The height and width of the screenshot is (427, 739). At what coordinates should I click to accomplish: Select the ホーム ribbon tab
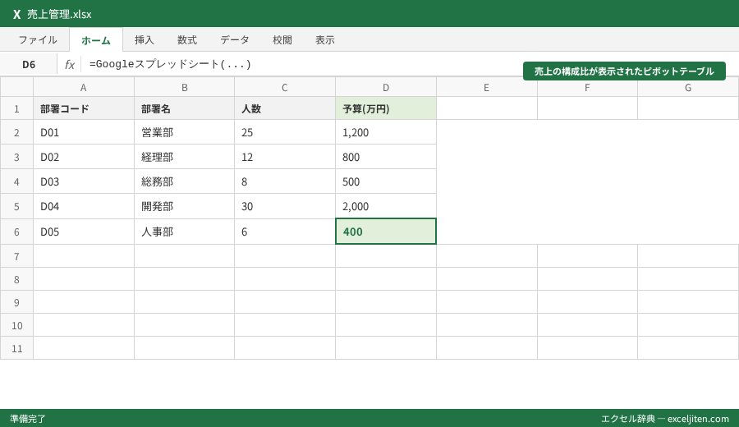(96, 40)
